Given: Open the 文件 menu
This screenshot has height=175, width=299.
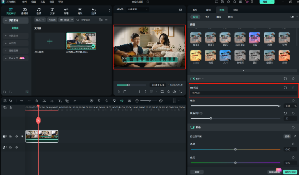Looking at the screenshot, I should click(24, 2).
